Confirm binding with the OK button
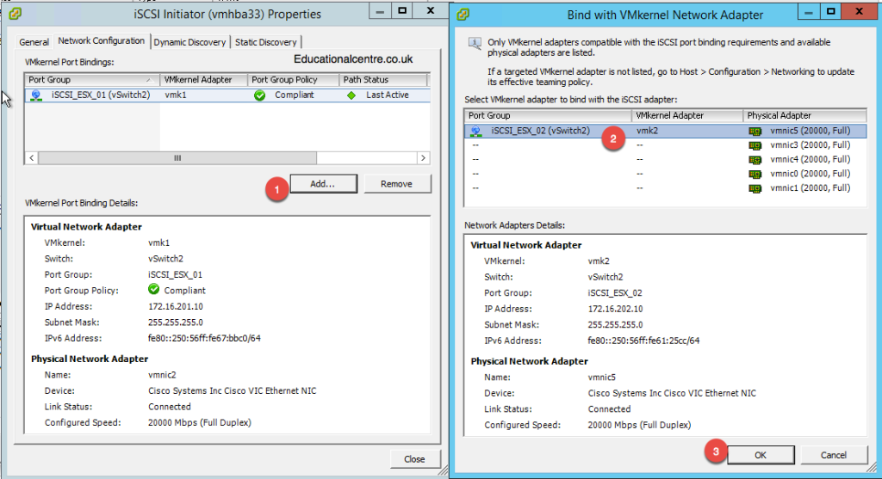 coord(761,455)
